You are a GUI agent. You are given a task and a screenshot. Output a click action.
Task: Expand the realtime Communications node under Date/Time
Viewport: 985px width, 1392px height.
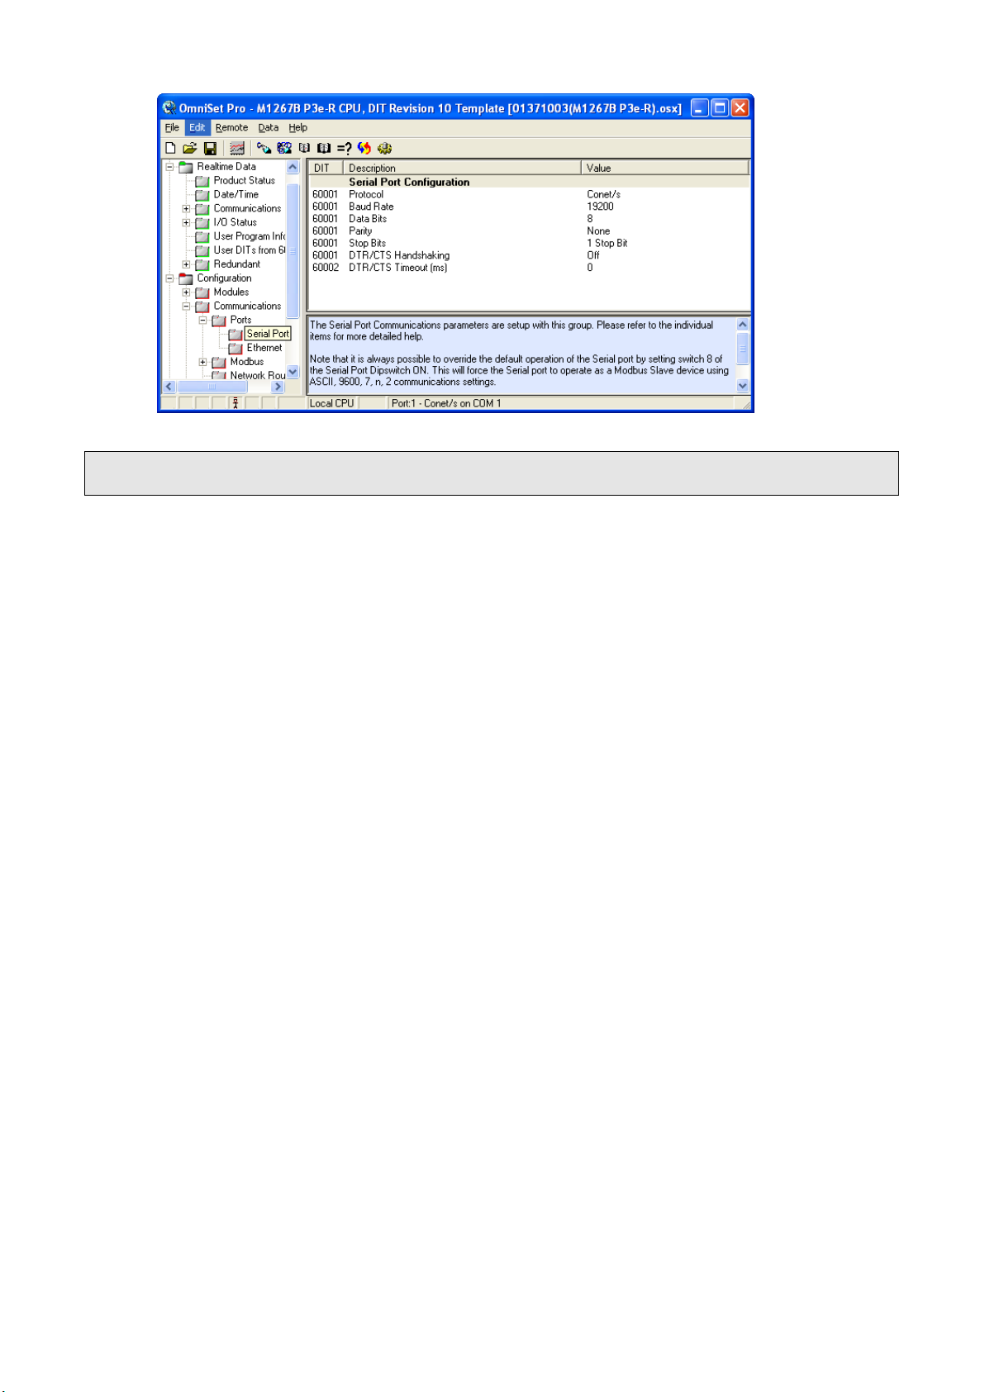(x=186, y=209)
